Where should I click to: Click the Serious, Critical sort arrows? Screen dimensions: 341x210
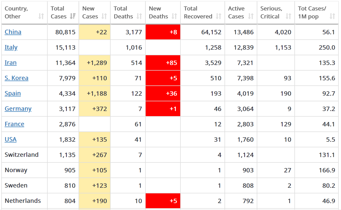(289, 16)
